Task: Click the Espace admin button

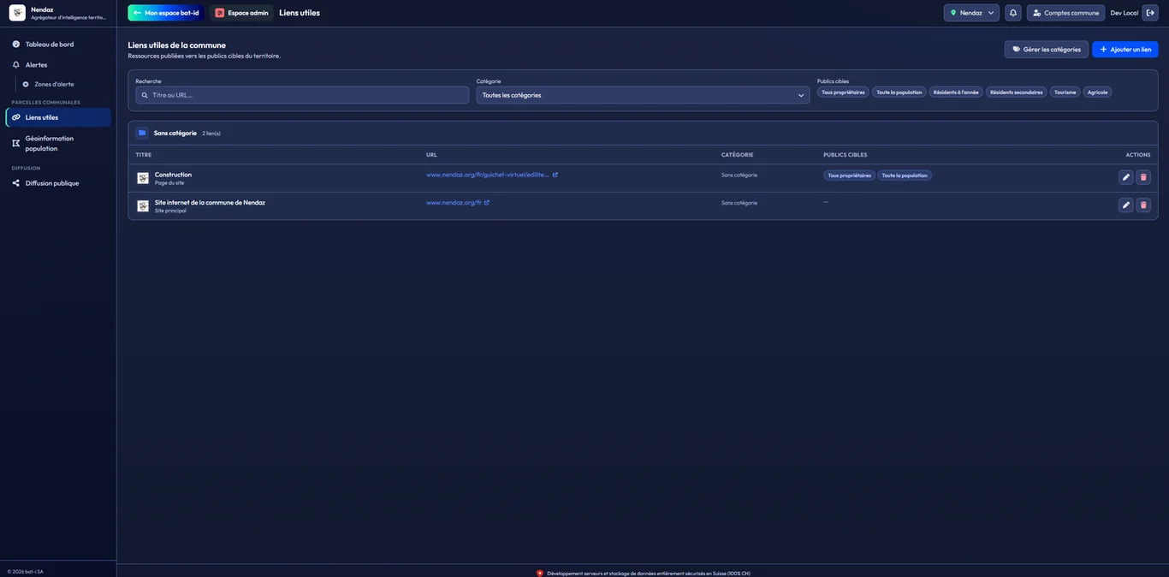Action: 241,13
